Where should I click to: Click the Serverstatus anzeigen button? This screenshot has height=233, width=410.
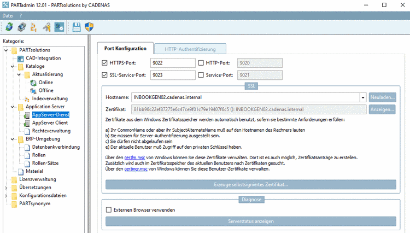[251, 221]
